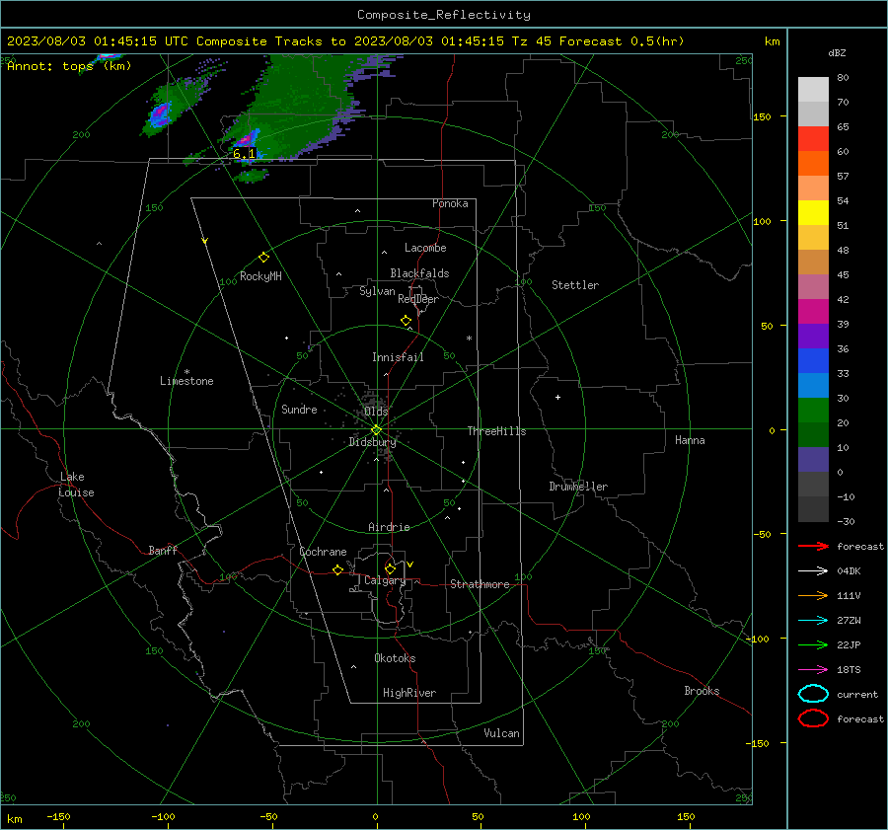Click the red forecast ellipse icon

point(813,718)
